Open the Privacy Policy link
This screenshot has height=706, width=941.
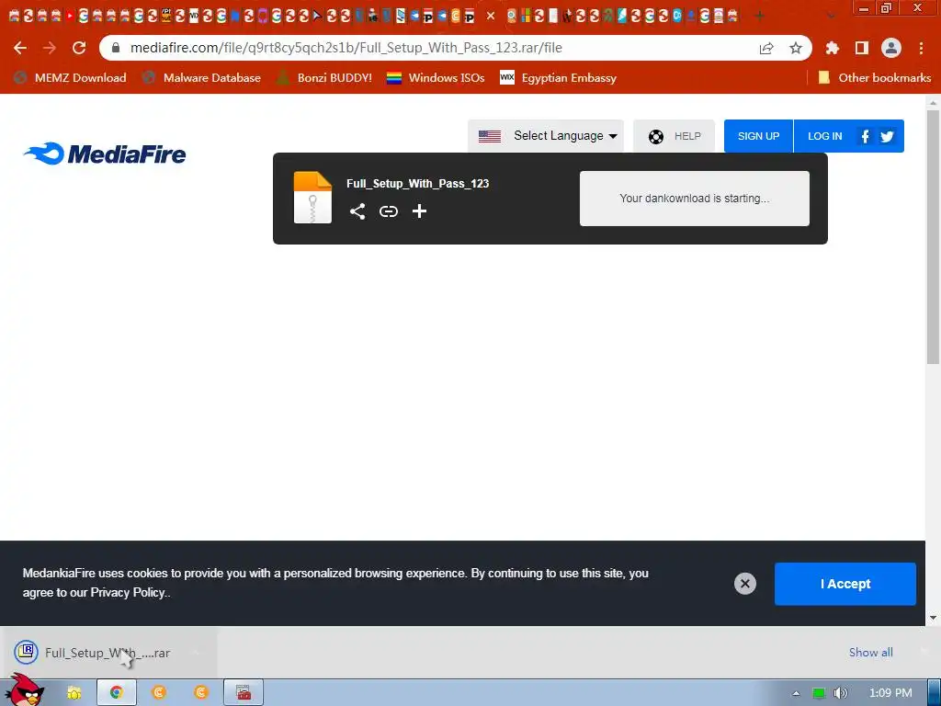[128, 593]
